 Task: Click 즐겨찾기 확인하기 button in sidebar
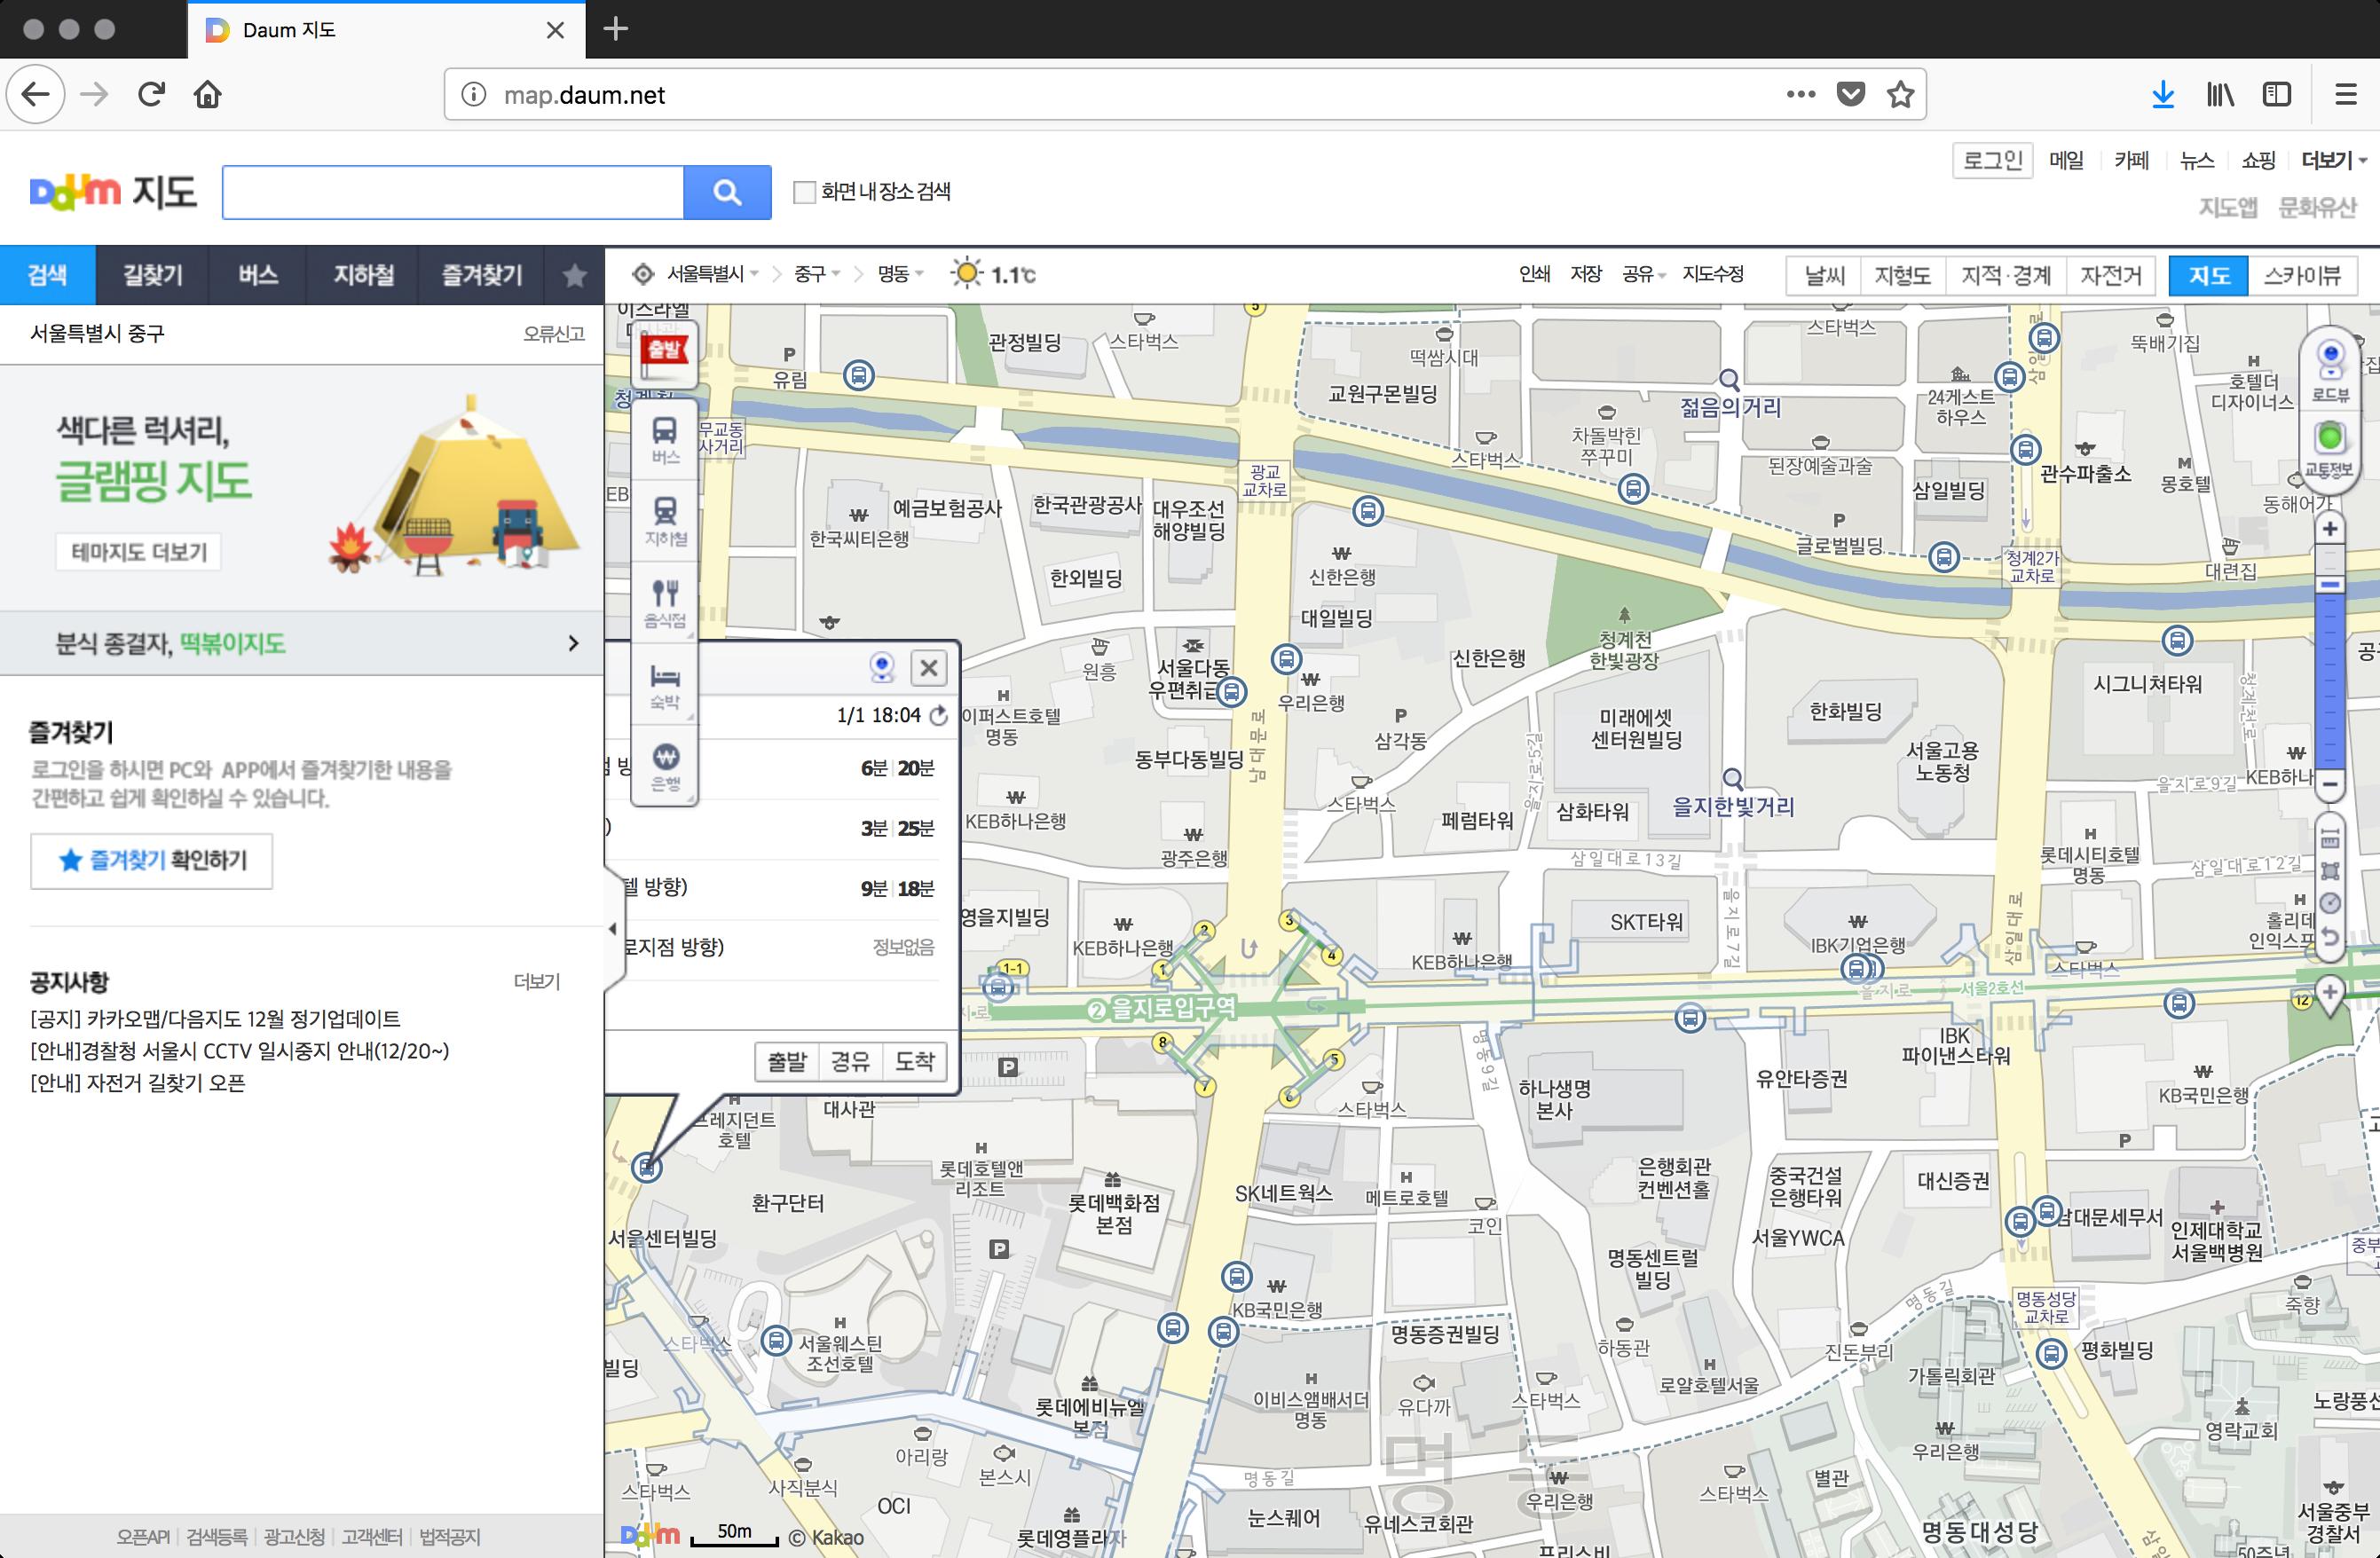(150, 861)
